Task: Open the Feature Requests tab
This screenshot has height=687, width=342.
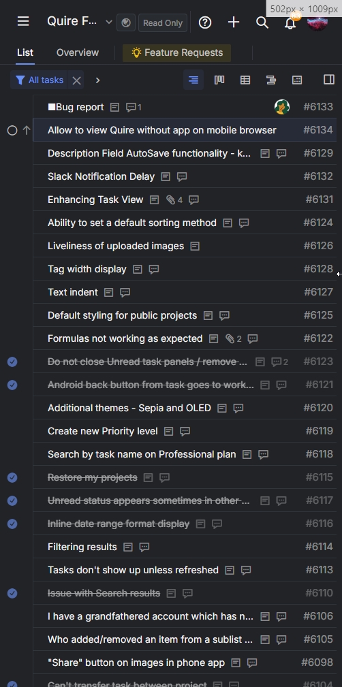Action: pyautogui.click(x=176, y=53)
